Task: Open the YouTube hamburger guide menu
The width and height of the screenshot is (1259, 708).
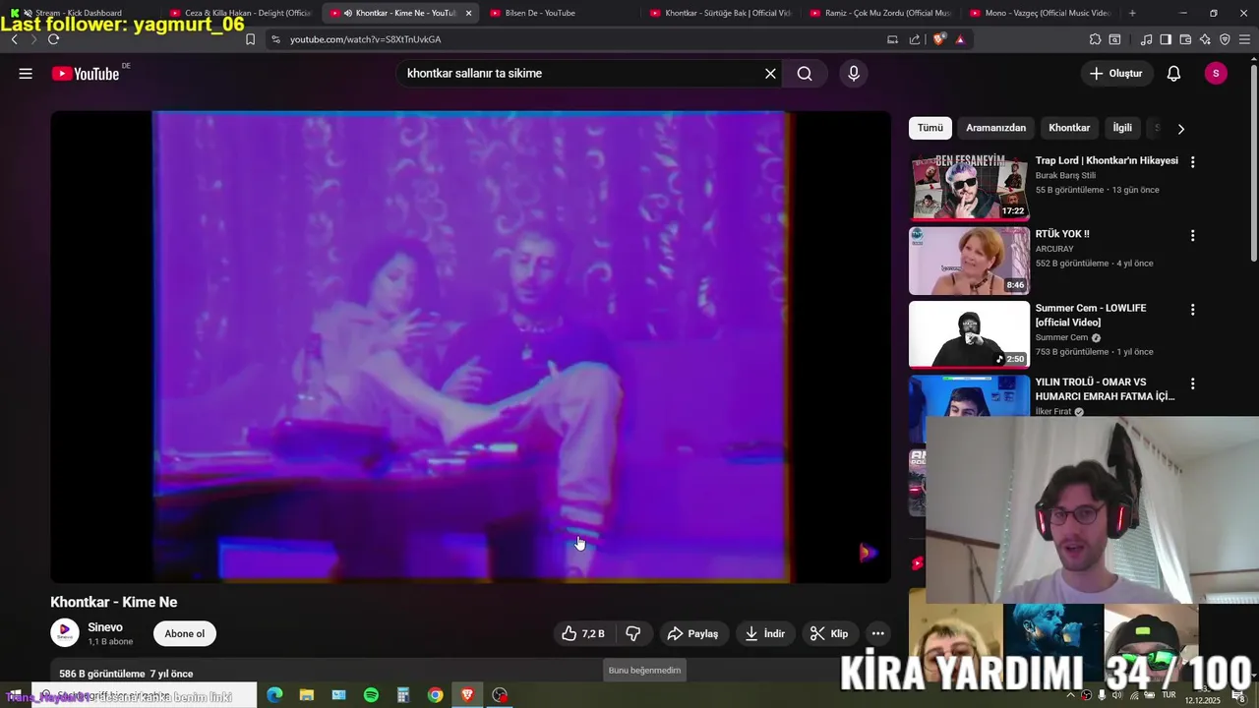Action: [x=26, y=74]
